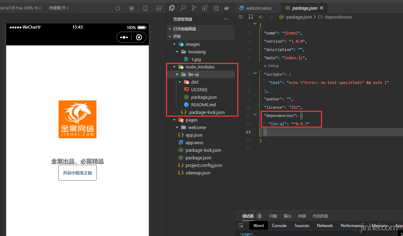
Task: Open the Network devtools tab
Action: [x=325, y=225]
